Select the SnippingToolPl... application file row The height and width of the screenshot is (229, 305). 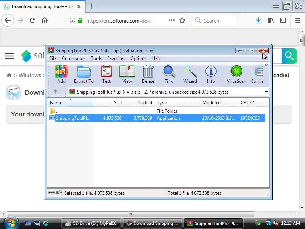click(156, 118)
